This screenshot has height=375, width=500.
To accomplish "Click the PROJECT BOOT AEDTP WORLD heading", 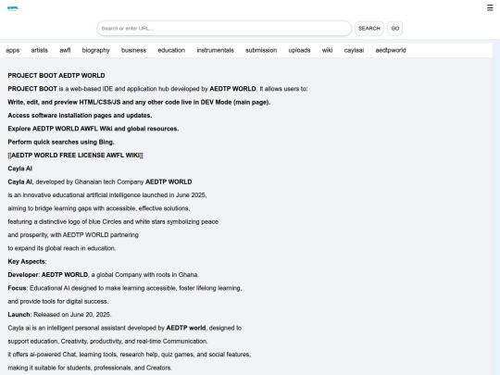I will 56,76.
